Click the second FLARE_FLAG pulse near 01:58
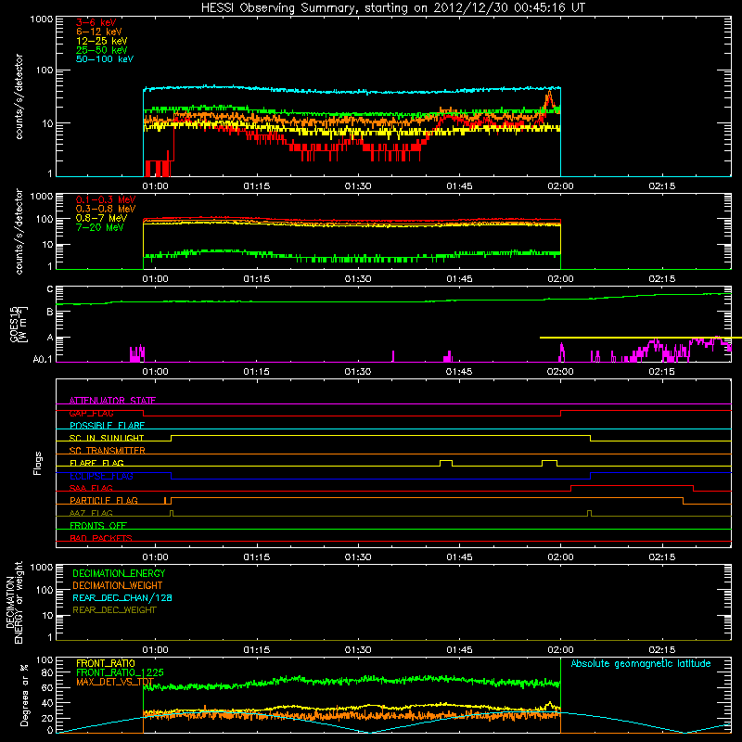 tap(549, 463)
